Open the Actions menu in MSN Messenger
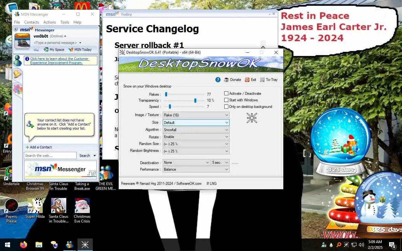The width and height of the screenshot is (402, 251). [x=50, y=22]
